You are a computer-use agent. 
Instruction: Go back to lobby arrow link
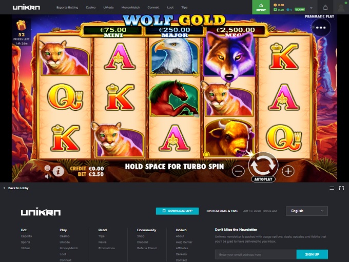tap(16, 188)
